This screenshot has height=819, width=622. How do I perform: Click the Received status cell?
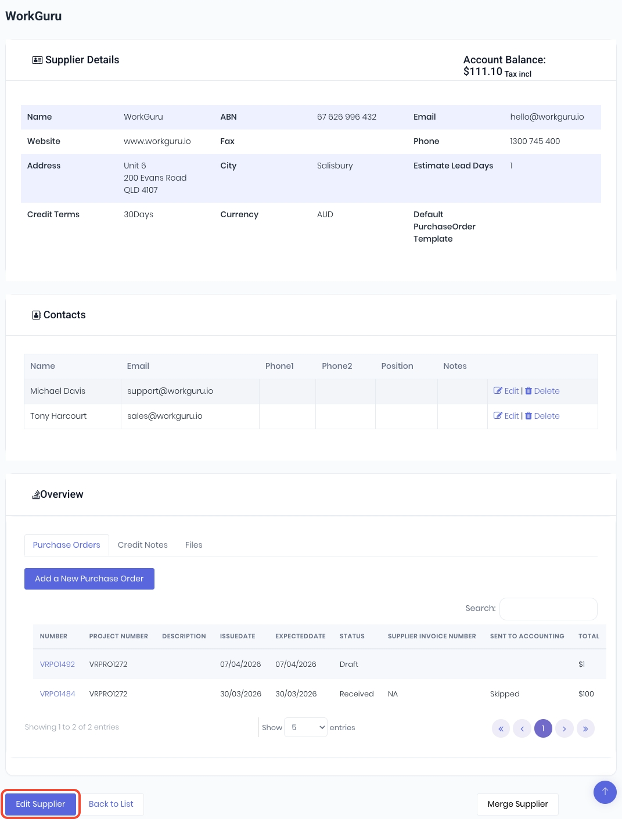[x=357, y=694]
